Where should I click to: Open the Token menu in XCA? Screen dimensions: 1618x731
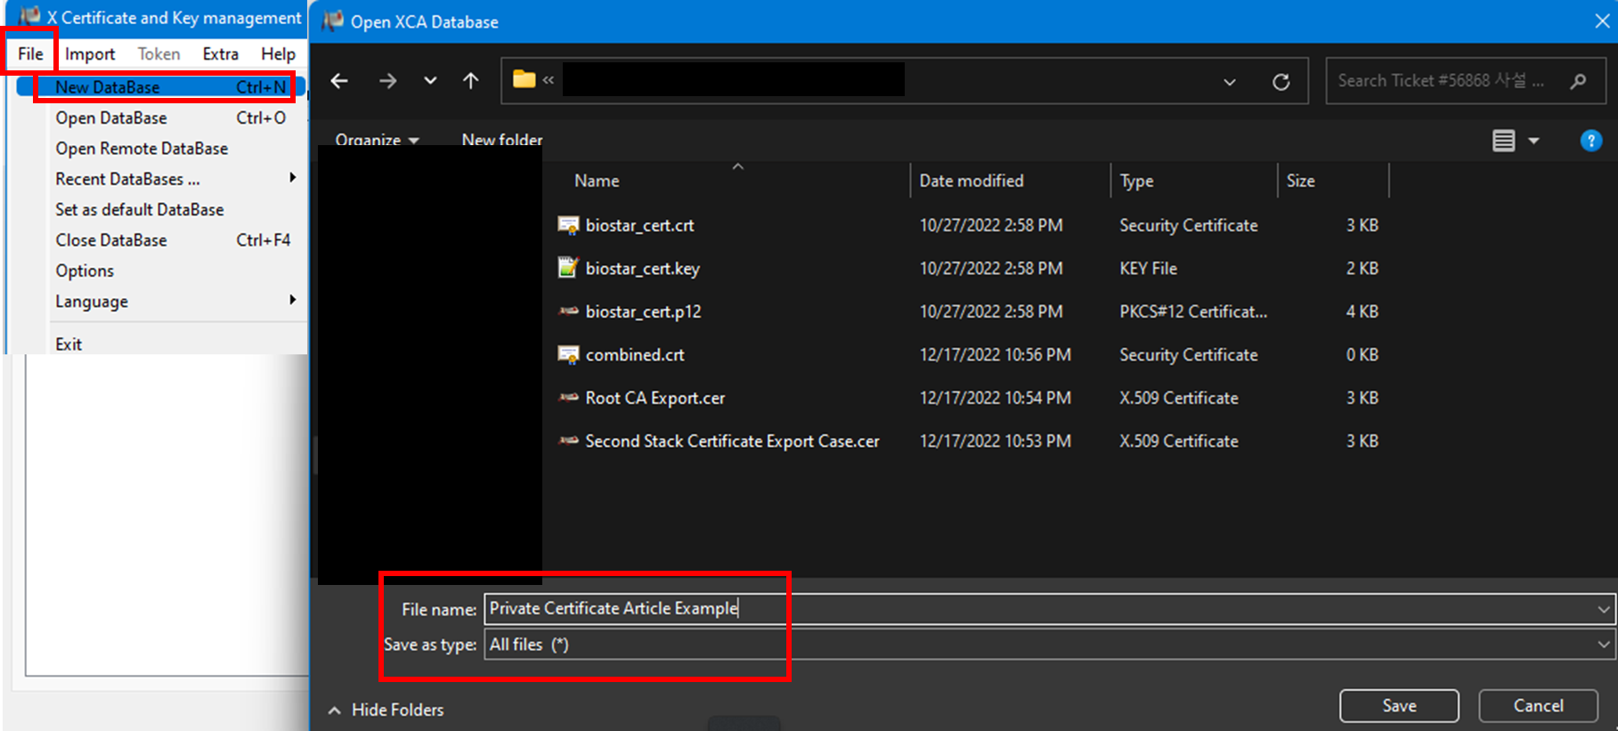[159, 54]
